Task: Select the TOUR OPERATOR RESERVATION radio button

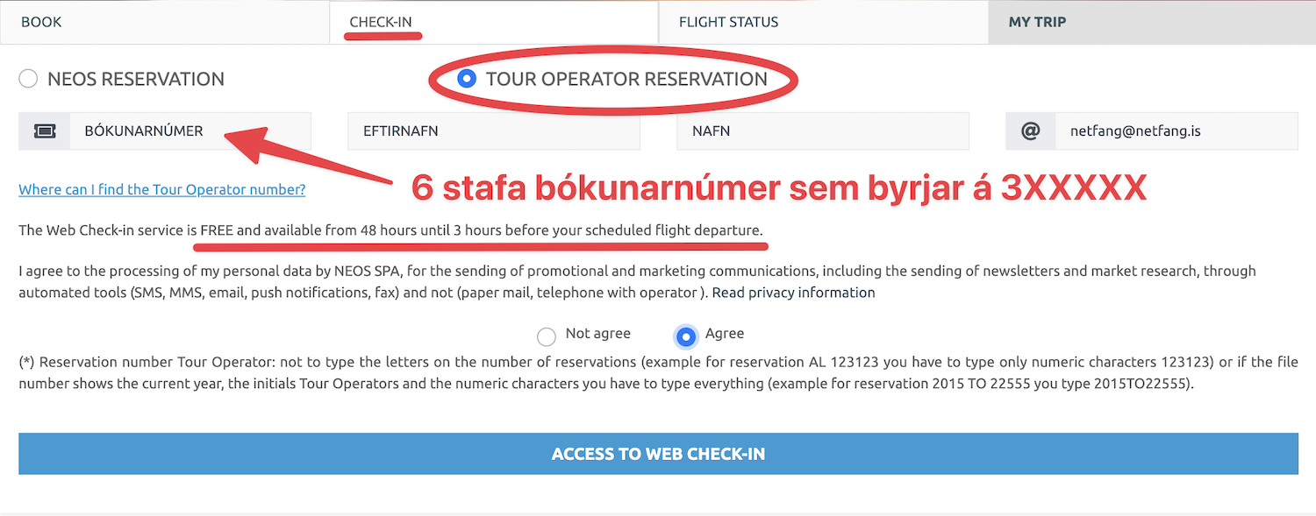Action: click(x=468, y=79)
